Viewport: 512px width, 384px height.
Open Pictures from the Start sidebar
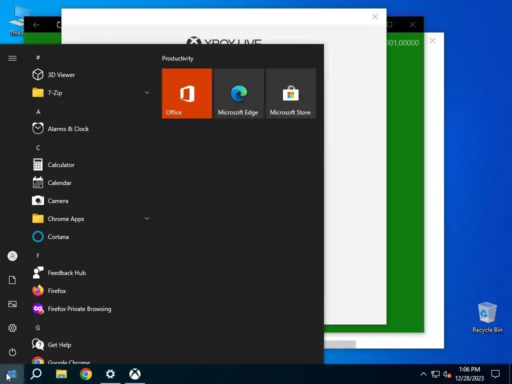pyautogui.click(x=12, y=304)
